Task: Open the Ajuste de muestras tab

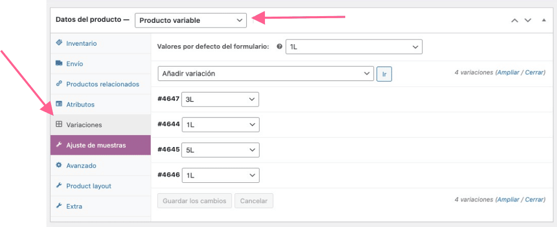Action: [x=101, y=145]
